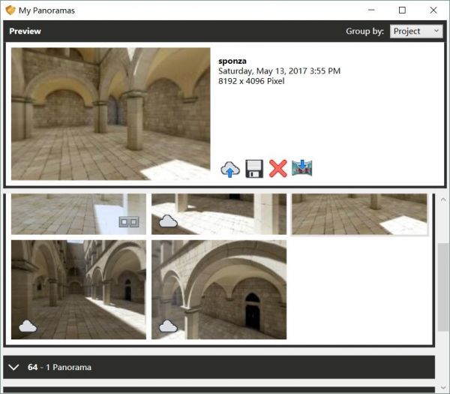Delete panorama with the red X icon
The height and width of the screenshot is (394, 450).
point(277,169)
